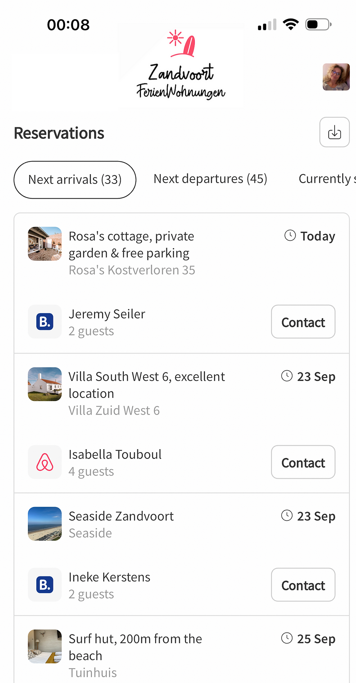Tap the clock icon next to Today
This screenshot has height=683, width=356.
click(x=290, y=236)
